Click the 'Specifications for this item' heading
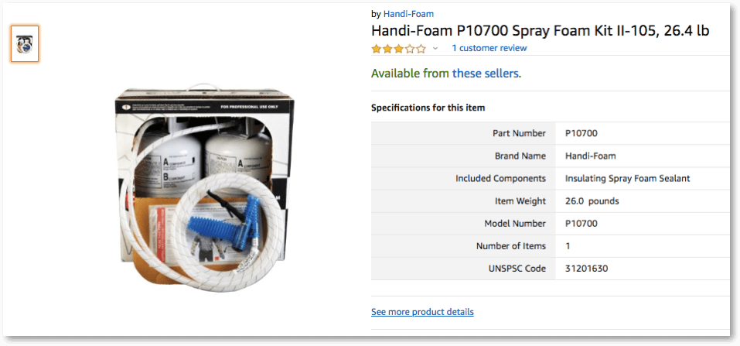The width and height of the screenshot is (740, 346). pos(428,108)
